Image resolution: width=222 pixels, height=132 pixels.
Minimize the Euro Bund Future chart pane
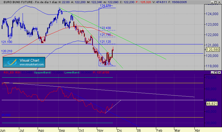[x=212, y=2]
